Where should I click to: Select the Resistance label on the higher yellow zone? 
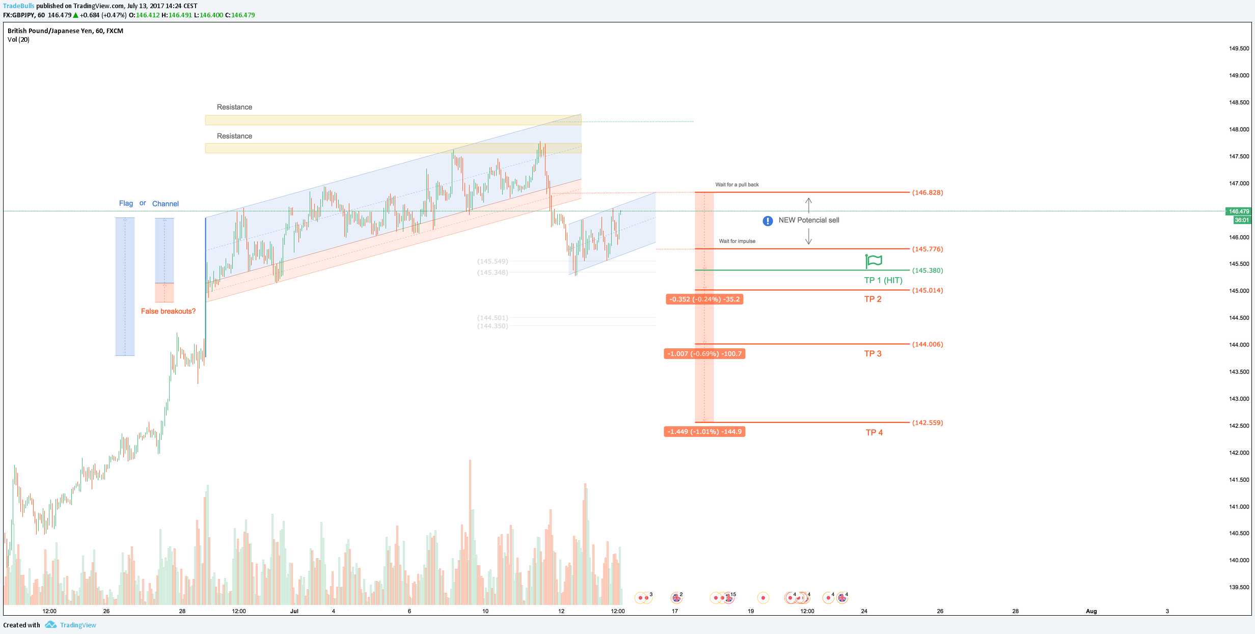[x=234, y=107]
